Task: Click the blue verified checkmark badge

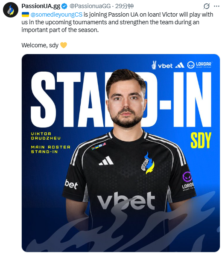Action: tap(64, 6)
